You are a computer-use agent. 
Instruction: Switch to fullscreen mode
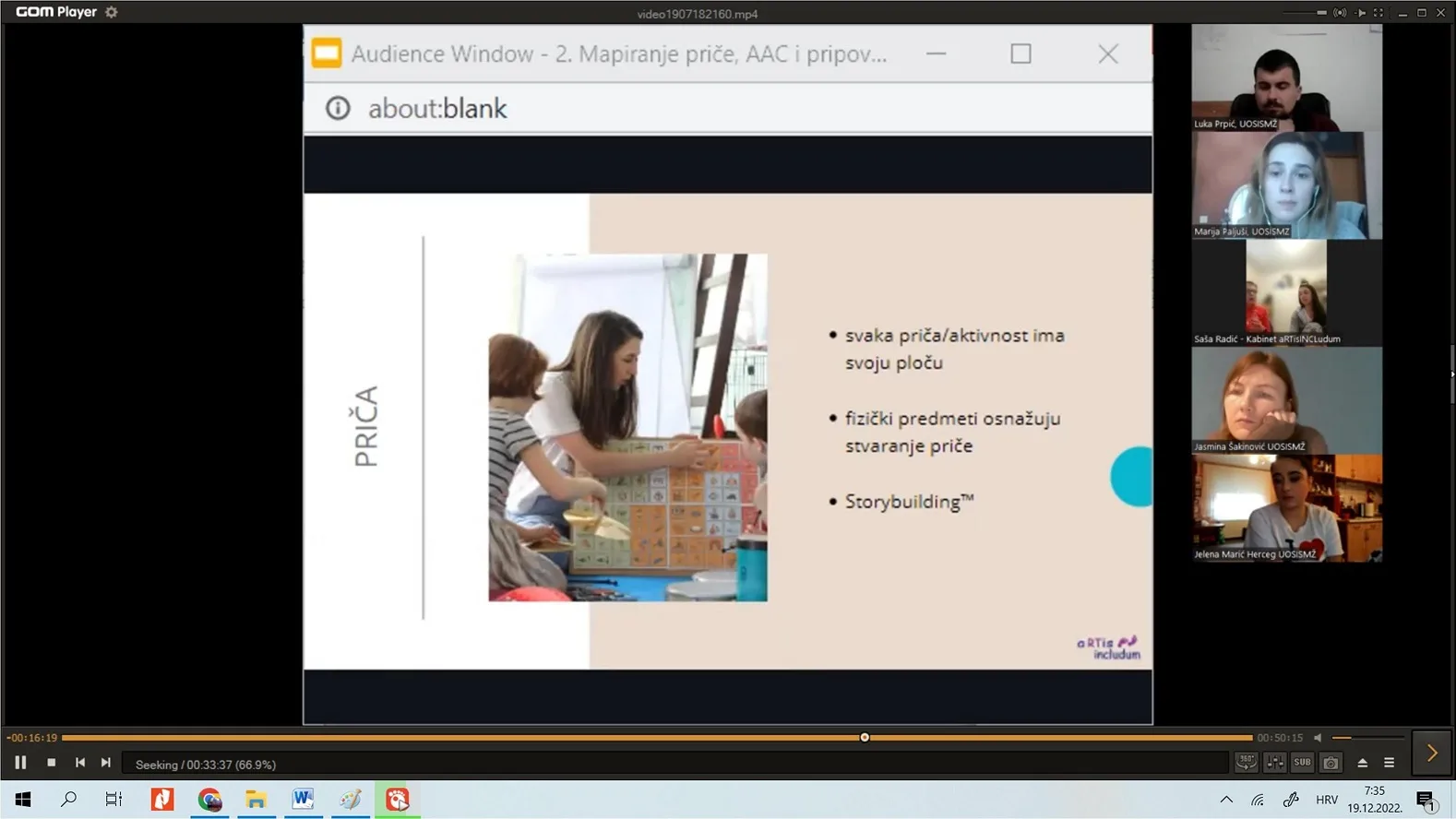click(1378, 13)
